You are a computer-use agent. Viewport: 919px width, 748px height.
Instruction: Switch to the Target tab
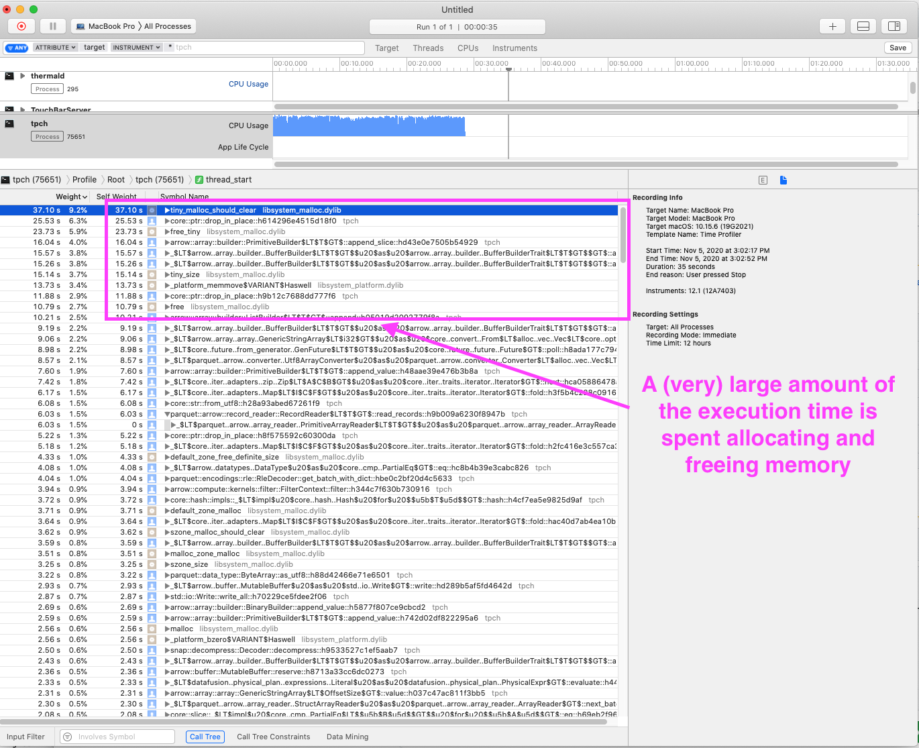click(386, 48)
